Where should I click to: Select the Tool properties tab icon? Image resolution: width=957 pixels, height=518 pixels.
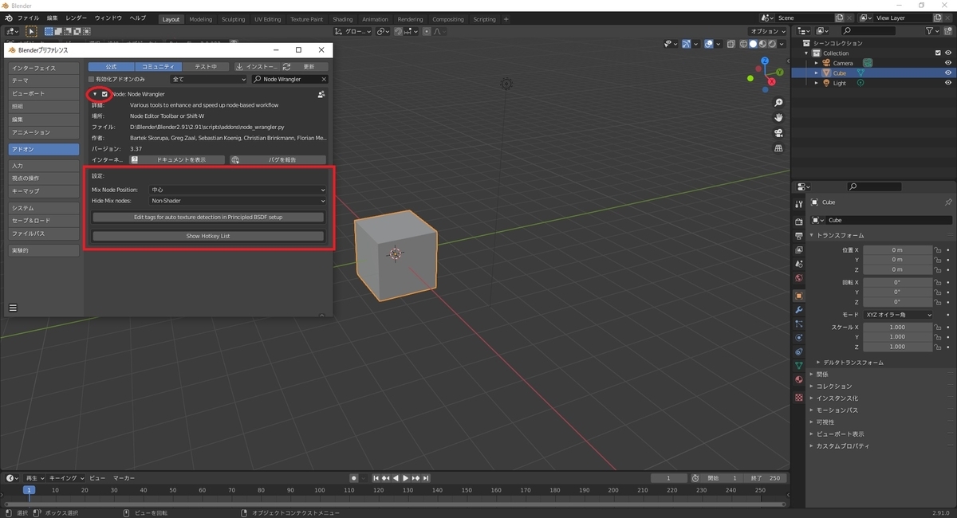pyautogui.click(x=798, y=204)
